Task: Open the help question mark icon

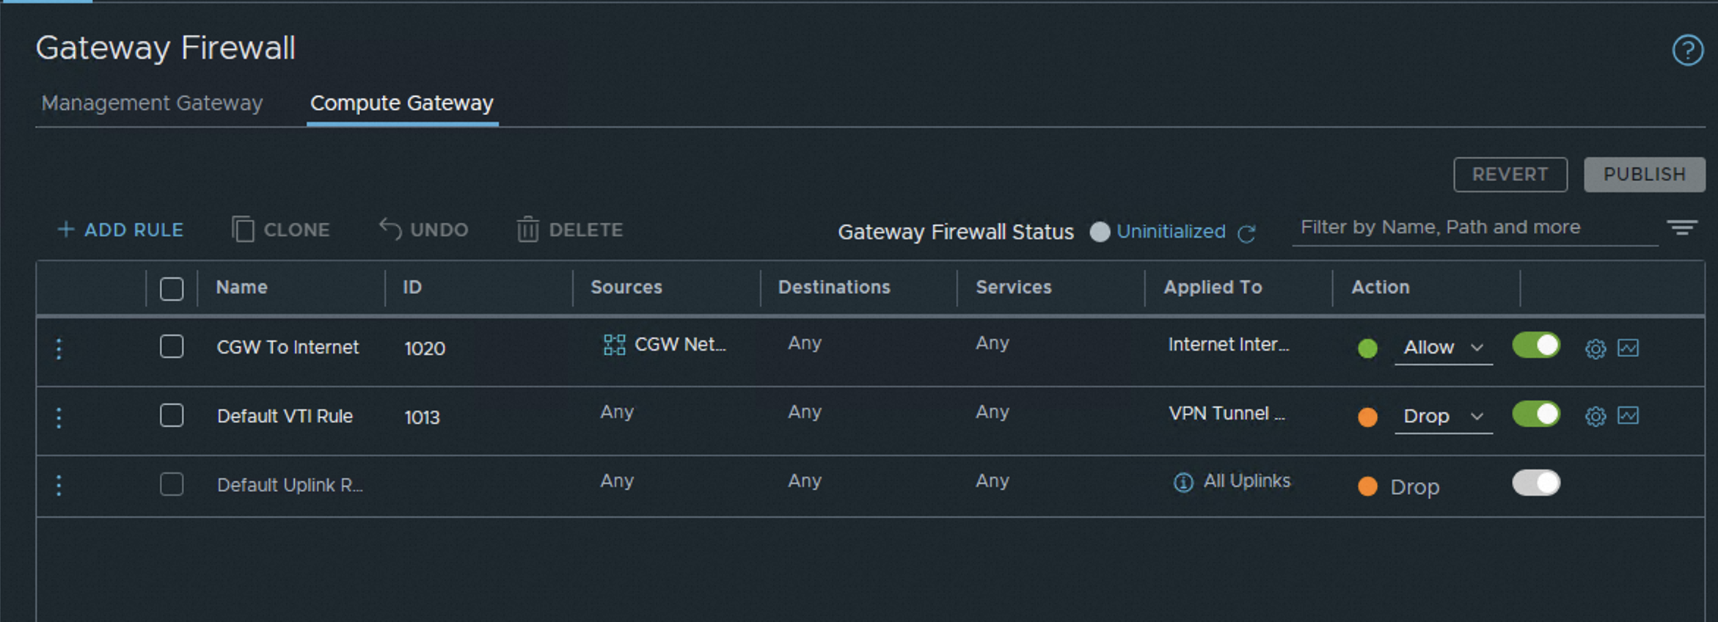Action: (x=1687, y=51)
